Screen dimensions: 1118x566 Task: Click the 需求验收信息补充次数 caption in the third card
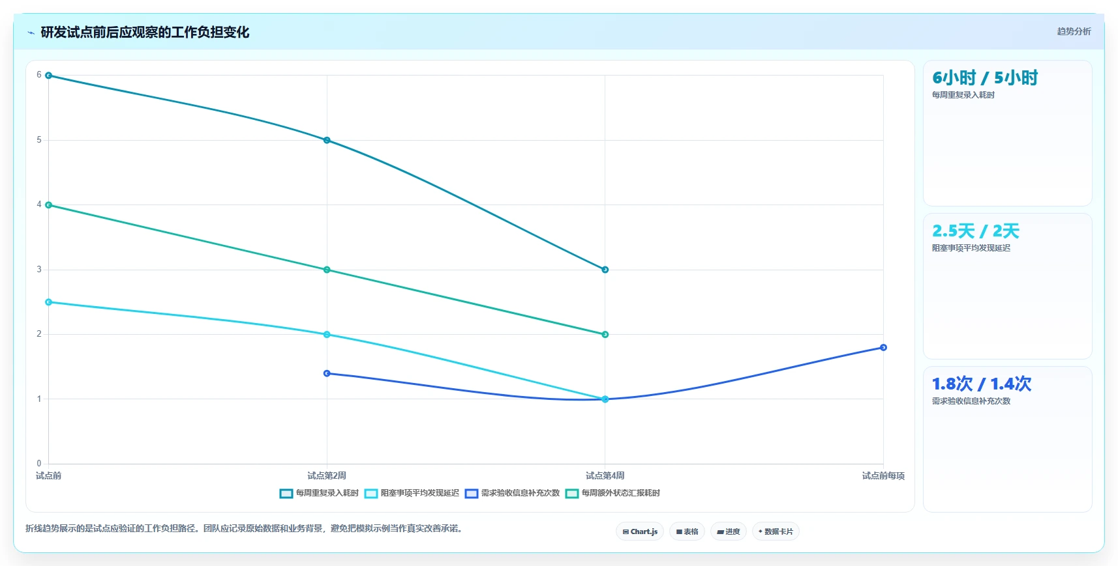click(x=971, y=401)
